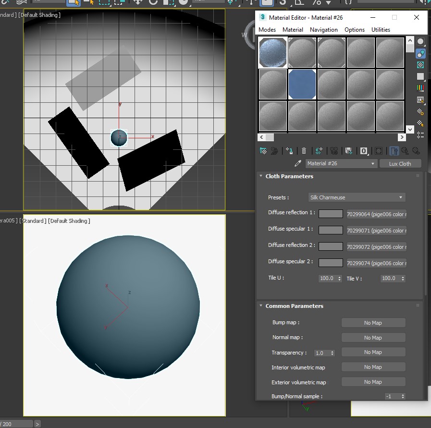Toggle the sample Background checker pattern
This screenshot has height=428, width=431.
(x=420, y=65)
